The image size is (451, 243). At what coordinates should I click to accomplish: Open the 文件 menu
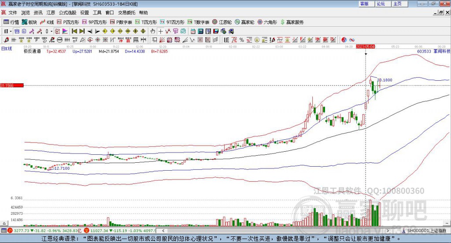[13, 13]
